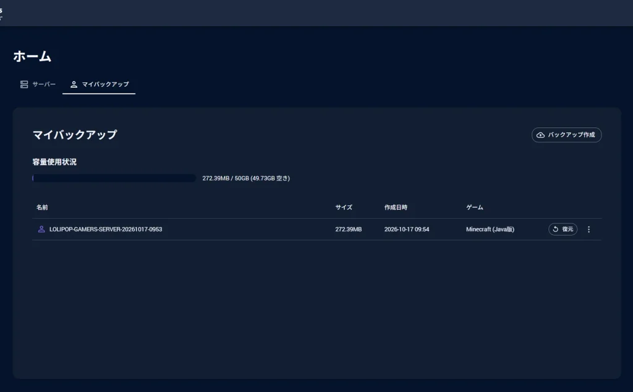Click the date 2026-10-17 09:54
Viewport: 633px width, 392px height.
pos(407,229)
